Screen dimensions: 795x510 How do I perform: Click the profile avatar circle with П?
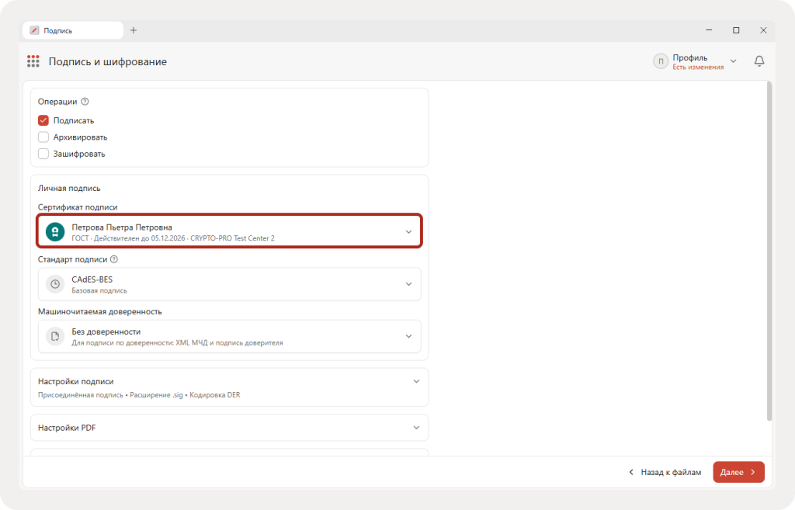660,61
